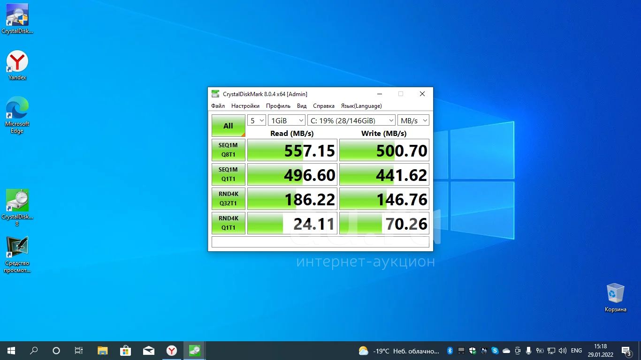Click the 441.62 write result
The width and height of the screenshot is (641, 360).
coord(384,174)
